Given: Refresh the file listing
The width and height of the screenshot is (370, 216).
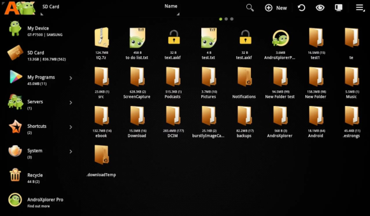Looking at the screenshot, I should [x=301, y=8].
